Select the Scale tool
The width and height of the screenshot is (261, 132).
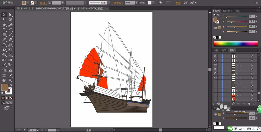[10, 45]
